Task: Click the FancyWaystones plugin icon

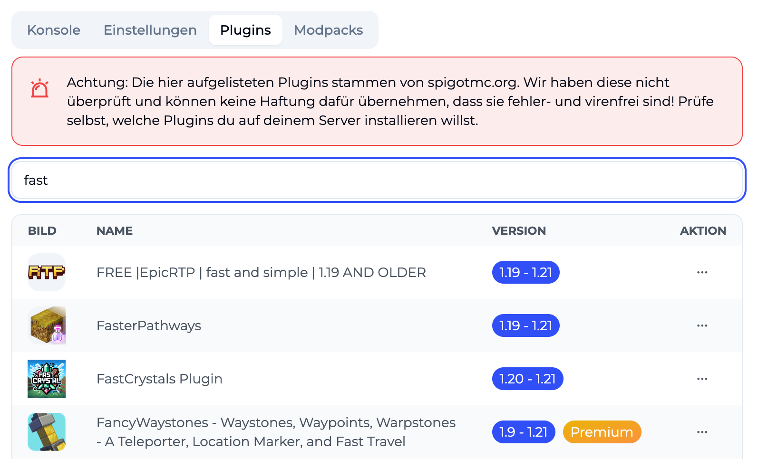Action: point(47,432)
